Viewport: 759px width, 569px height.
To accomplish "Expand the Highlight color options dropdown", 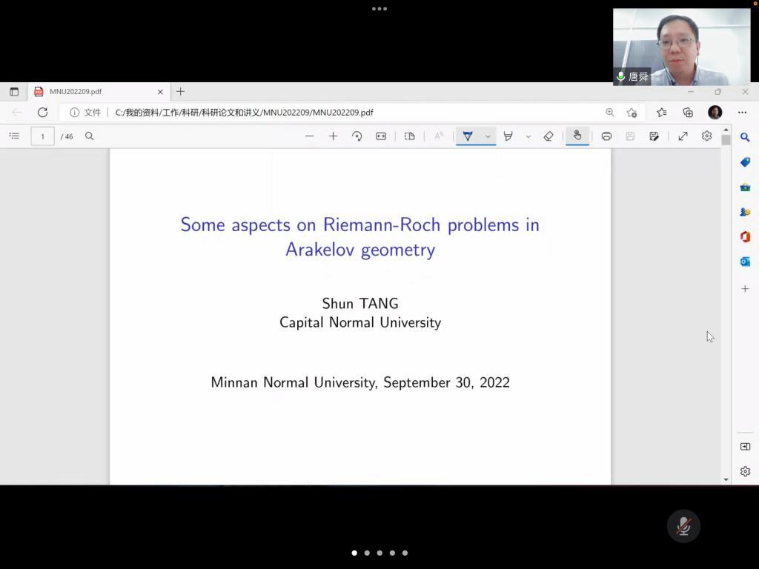I will (x=528, y=136).
